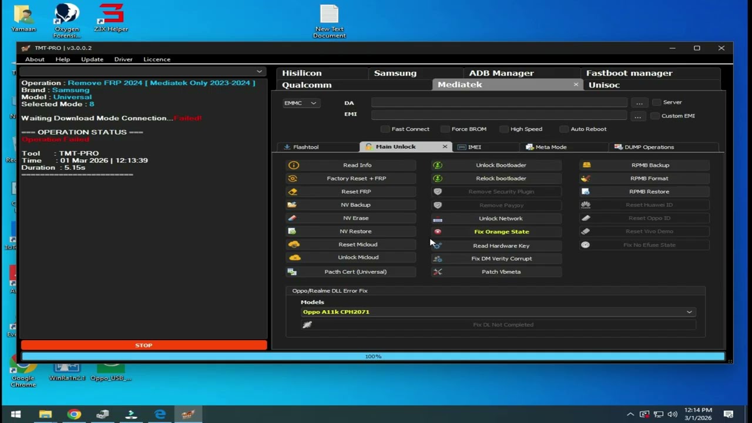752x423 pixels.
Task: Click the Fix DM Verity Corrupt icon
Action: [438, 258]
